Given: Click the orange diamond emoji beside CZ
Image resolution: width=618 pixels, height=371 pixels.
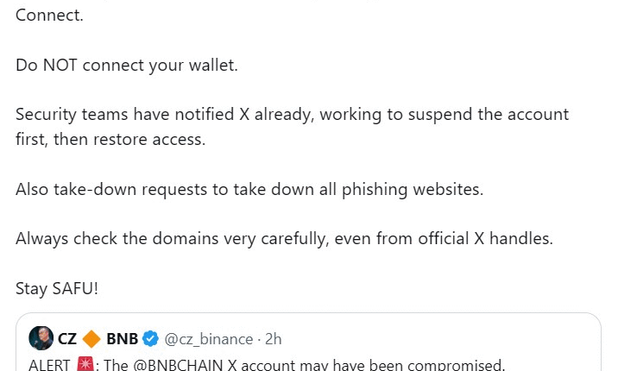Looking at the screenshot, I should click(91, 338).
